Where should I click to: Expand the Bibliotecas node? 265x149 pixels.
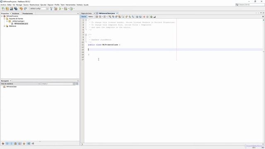click(5, 26)
